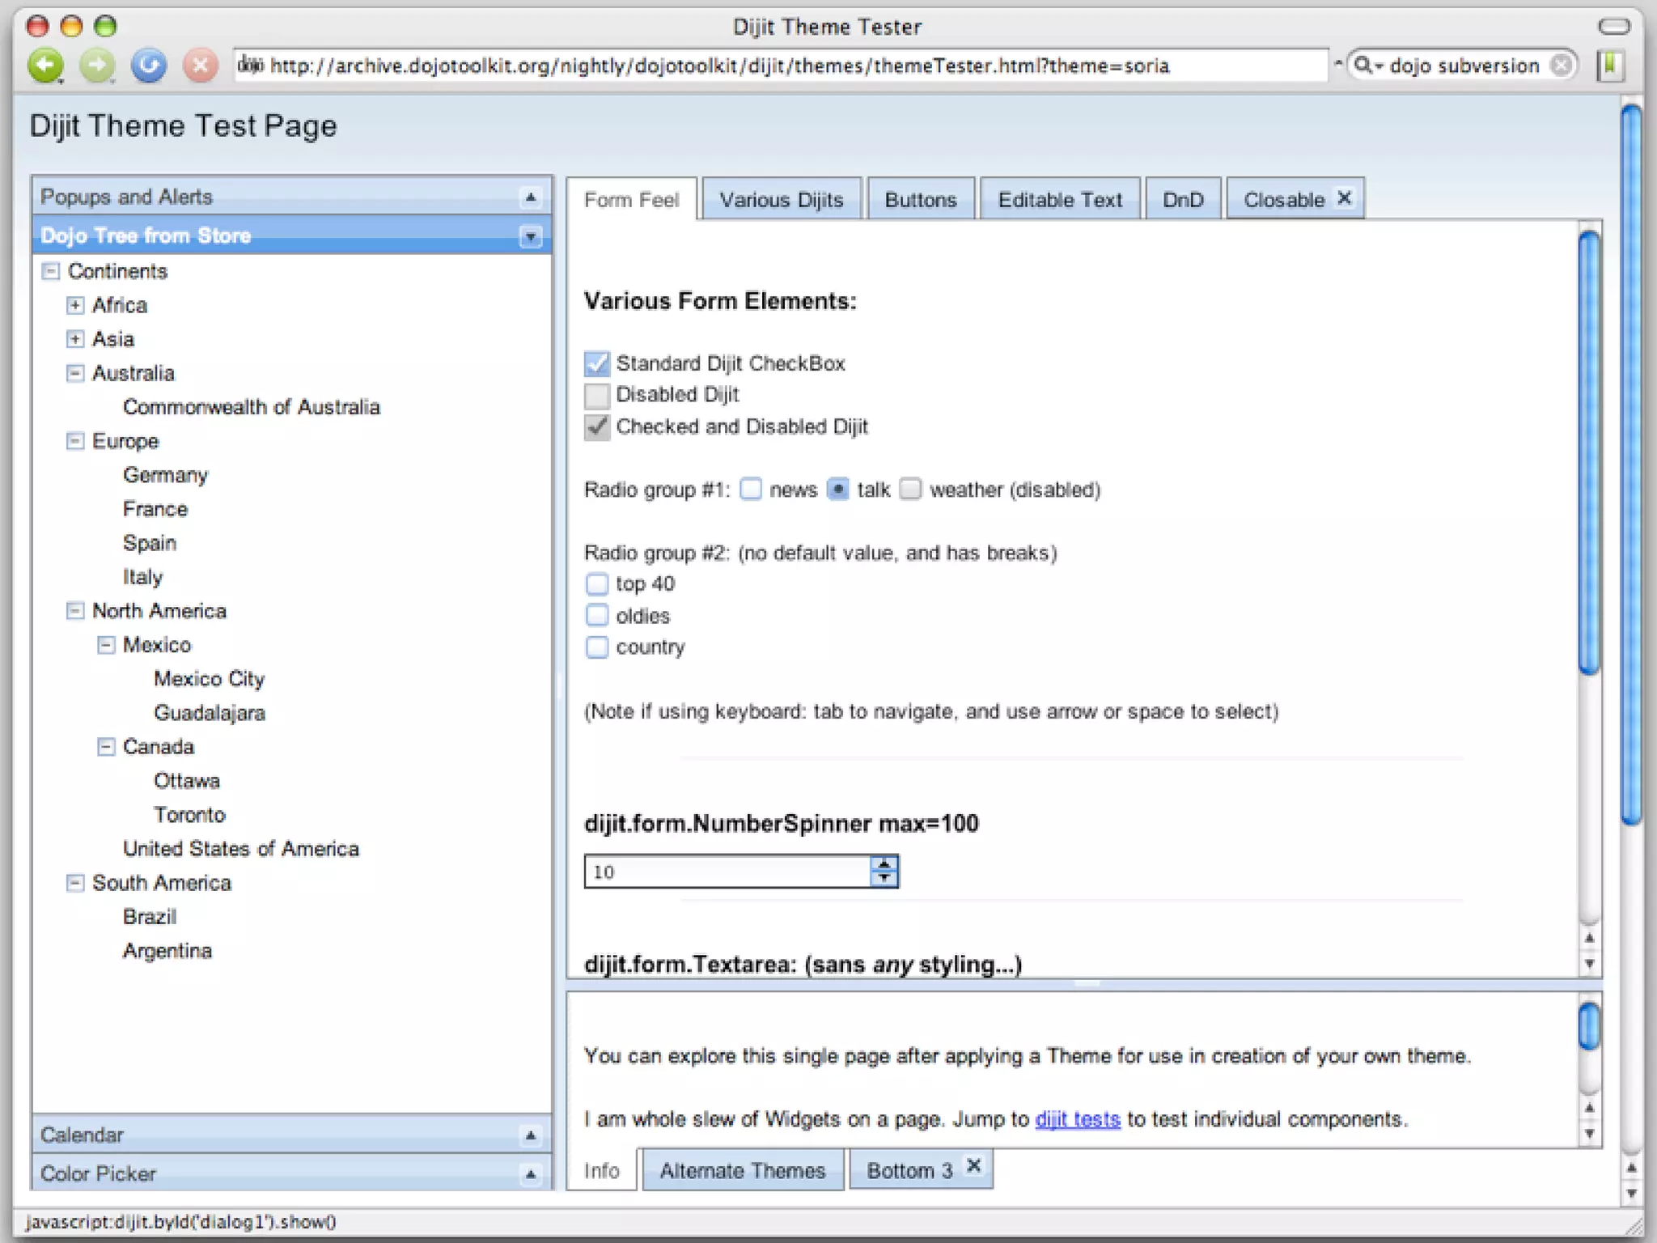1657x1243 pixels.
Task: Click the page scrollbar down arrow
Action: coord(1631,1194)
